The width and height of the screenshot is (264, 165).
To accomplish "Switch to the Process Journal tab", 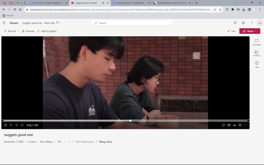I will 130,3.
